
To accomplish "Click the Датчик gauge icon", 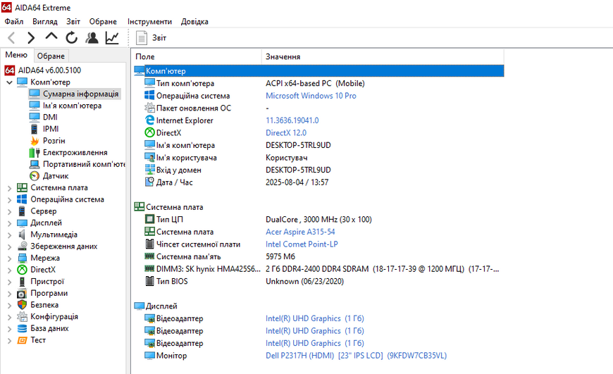I will (35, 176).
